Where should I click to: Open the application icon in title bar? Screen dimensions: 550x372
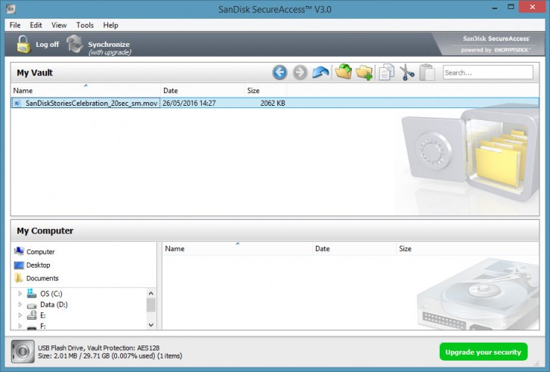click(11, 8)
